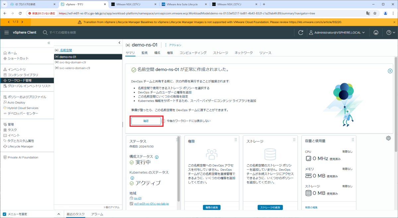Collapse the left navigation menu

pos(49,43)
